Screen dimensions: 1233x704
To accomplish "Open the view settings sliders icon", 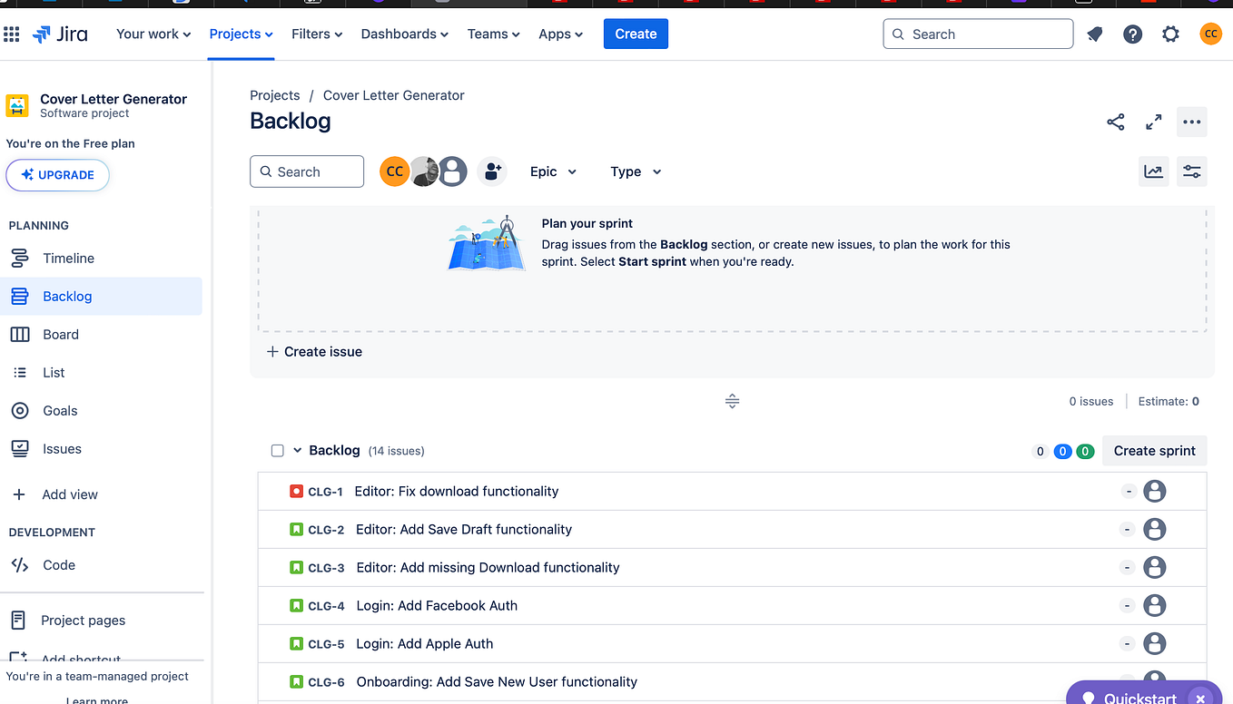I will click(1192, 171).
